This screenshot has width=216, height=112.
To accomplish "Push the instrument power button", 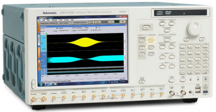I will coord(33,84).
